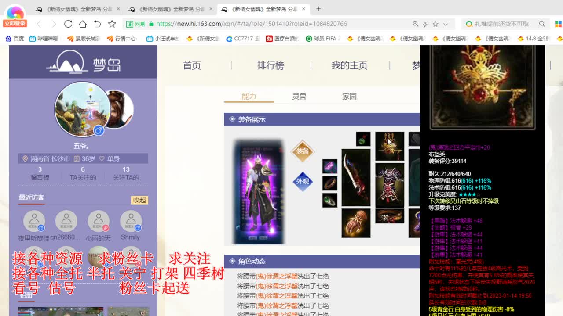Open a new browser tab
Image resolution: width=563 pixels, height=316 pixels.
click(318, 9)
